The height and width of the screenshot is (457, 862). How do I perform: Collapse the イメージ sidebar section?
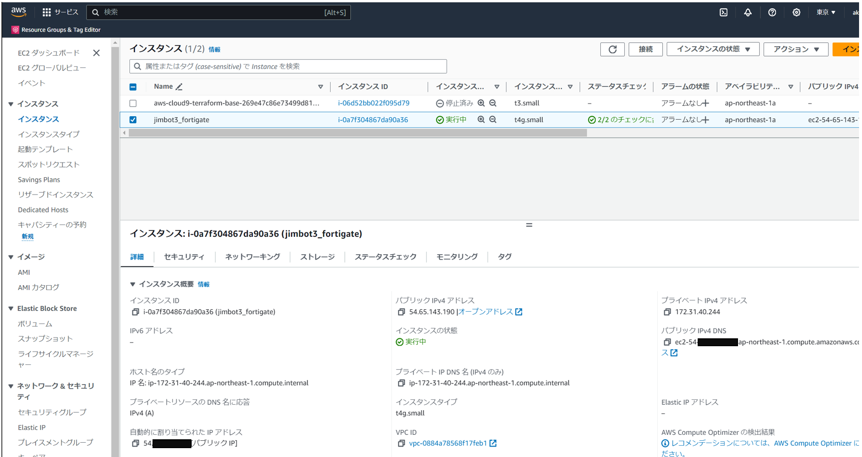pos(11,257)
